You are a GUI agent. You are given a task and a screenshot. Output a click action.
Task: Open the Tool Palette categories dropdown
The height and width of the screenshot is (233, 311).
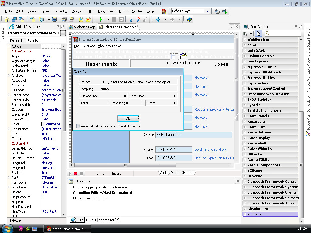(x=251, y=34)
